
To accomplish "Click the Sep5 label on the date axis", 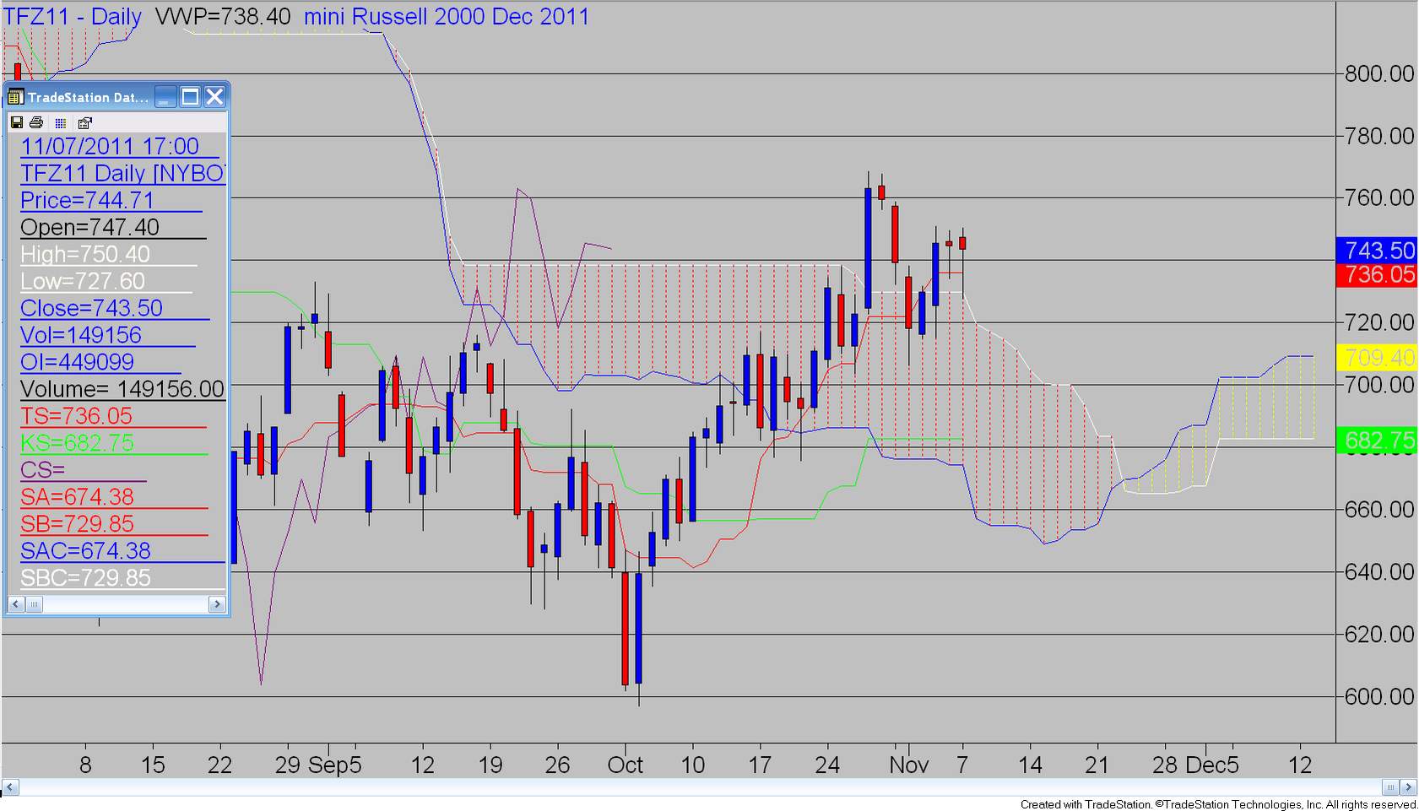I will pos(335,765).
